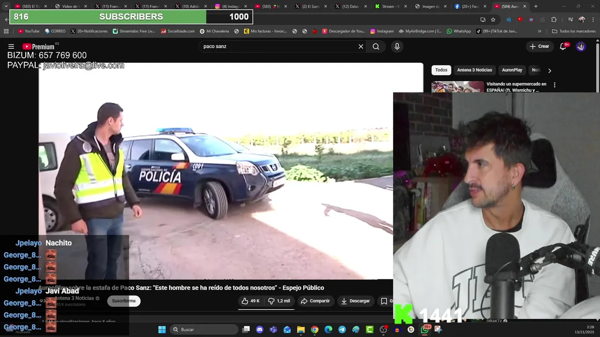The height and width of the screenshot is (337, 600).
Task: Click the Descargar download button
Action: [x=355, y=301]
